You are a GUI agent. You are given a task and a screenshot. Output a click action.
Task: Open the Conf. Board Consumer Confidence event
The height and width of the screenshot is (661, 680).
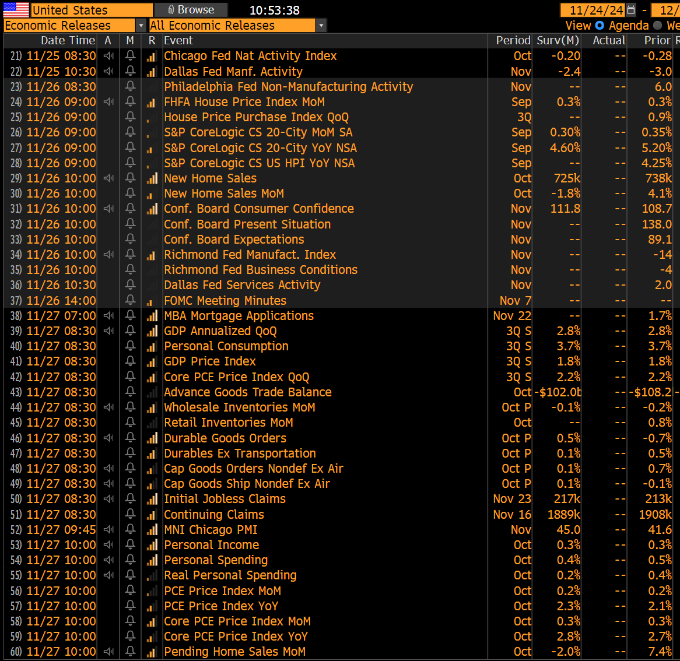tap(259, 209)
